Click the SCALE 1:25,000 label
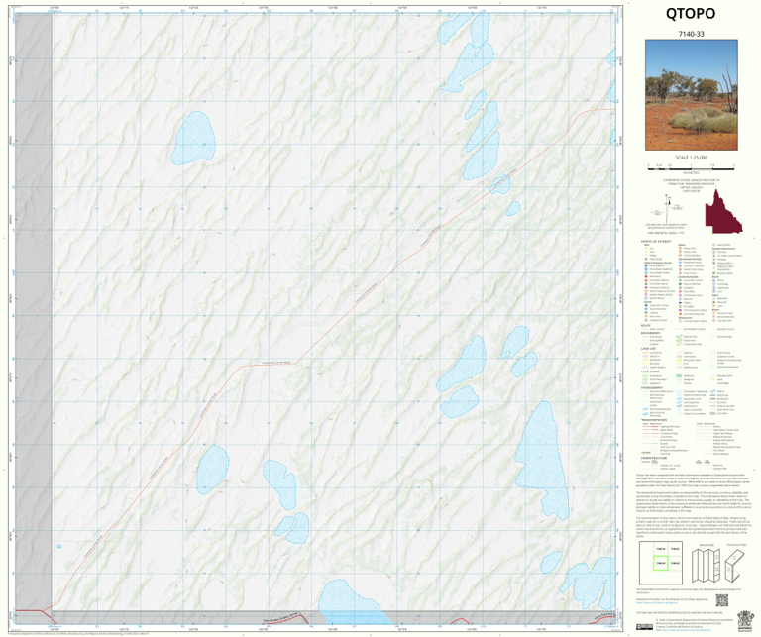The width and height of the screenshot is (761, 637). pyautogui.click(x=691, y=158)
